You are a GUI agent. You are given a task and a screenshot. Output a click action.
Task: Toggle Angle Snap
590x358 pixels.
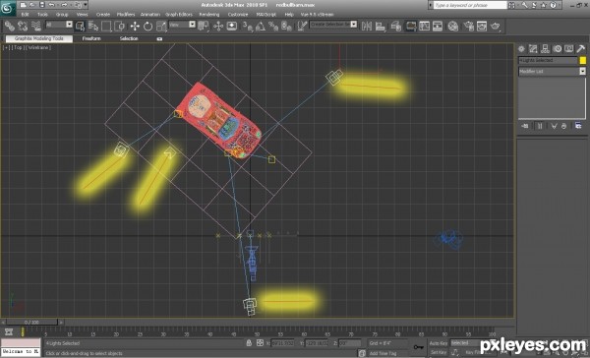[x=261, y=26]
